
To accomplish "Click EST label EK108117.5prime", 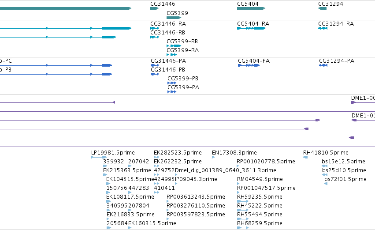I will 130,197.
